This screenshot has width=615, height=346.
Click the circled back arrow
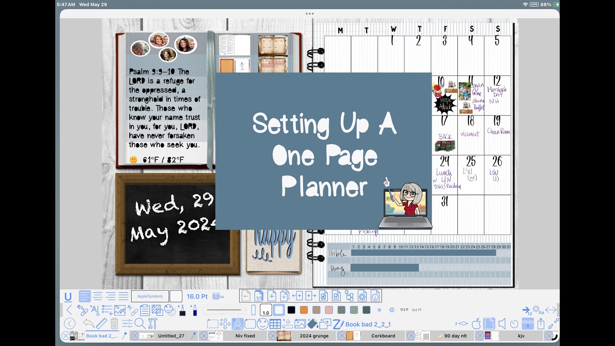[x=70, y=324]
